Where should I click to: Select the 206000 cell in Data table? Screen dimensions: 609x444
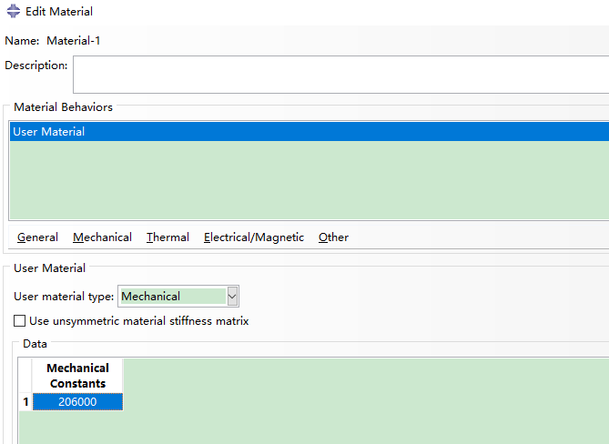tap(77, 402)
